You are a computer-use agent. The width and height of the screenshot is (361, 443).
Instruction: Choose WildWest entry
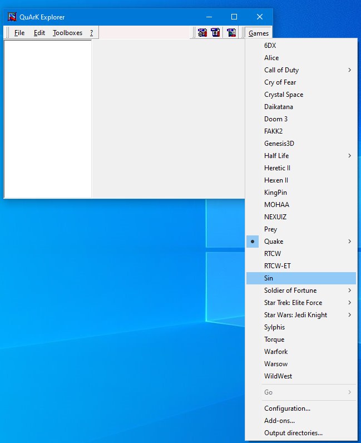(x=301, y=376)
